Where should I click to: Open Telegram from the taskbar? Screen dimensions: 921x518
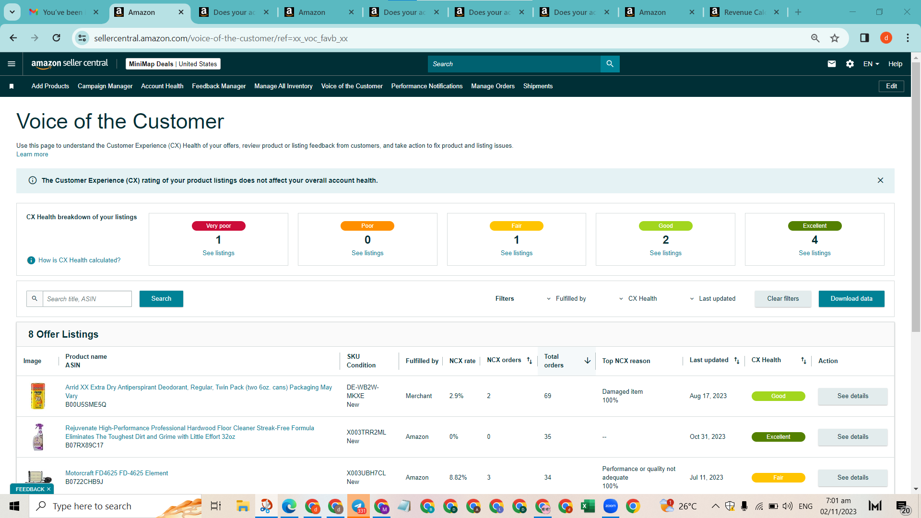click(358, 506)
